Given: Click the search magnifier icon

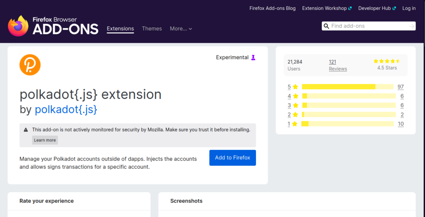Looking at the screenshot, I should [x=326, y=26].
